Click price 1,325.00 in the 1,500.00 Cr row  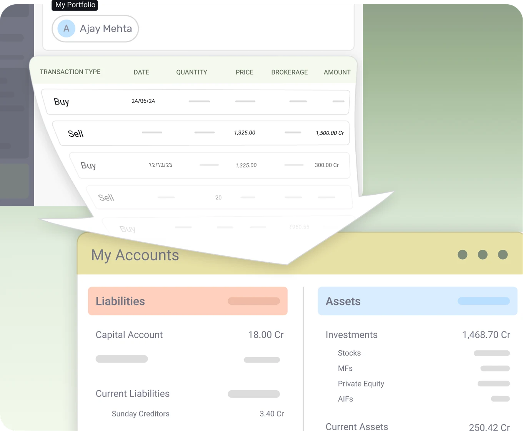tap(245, 133)
